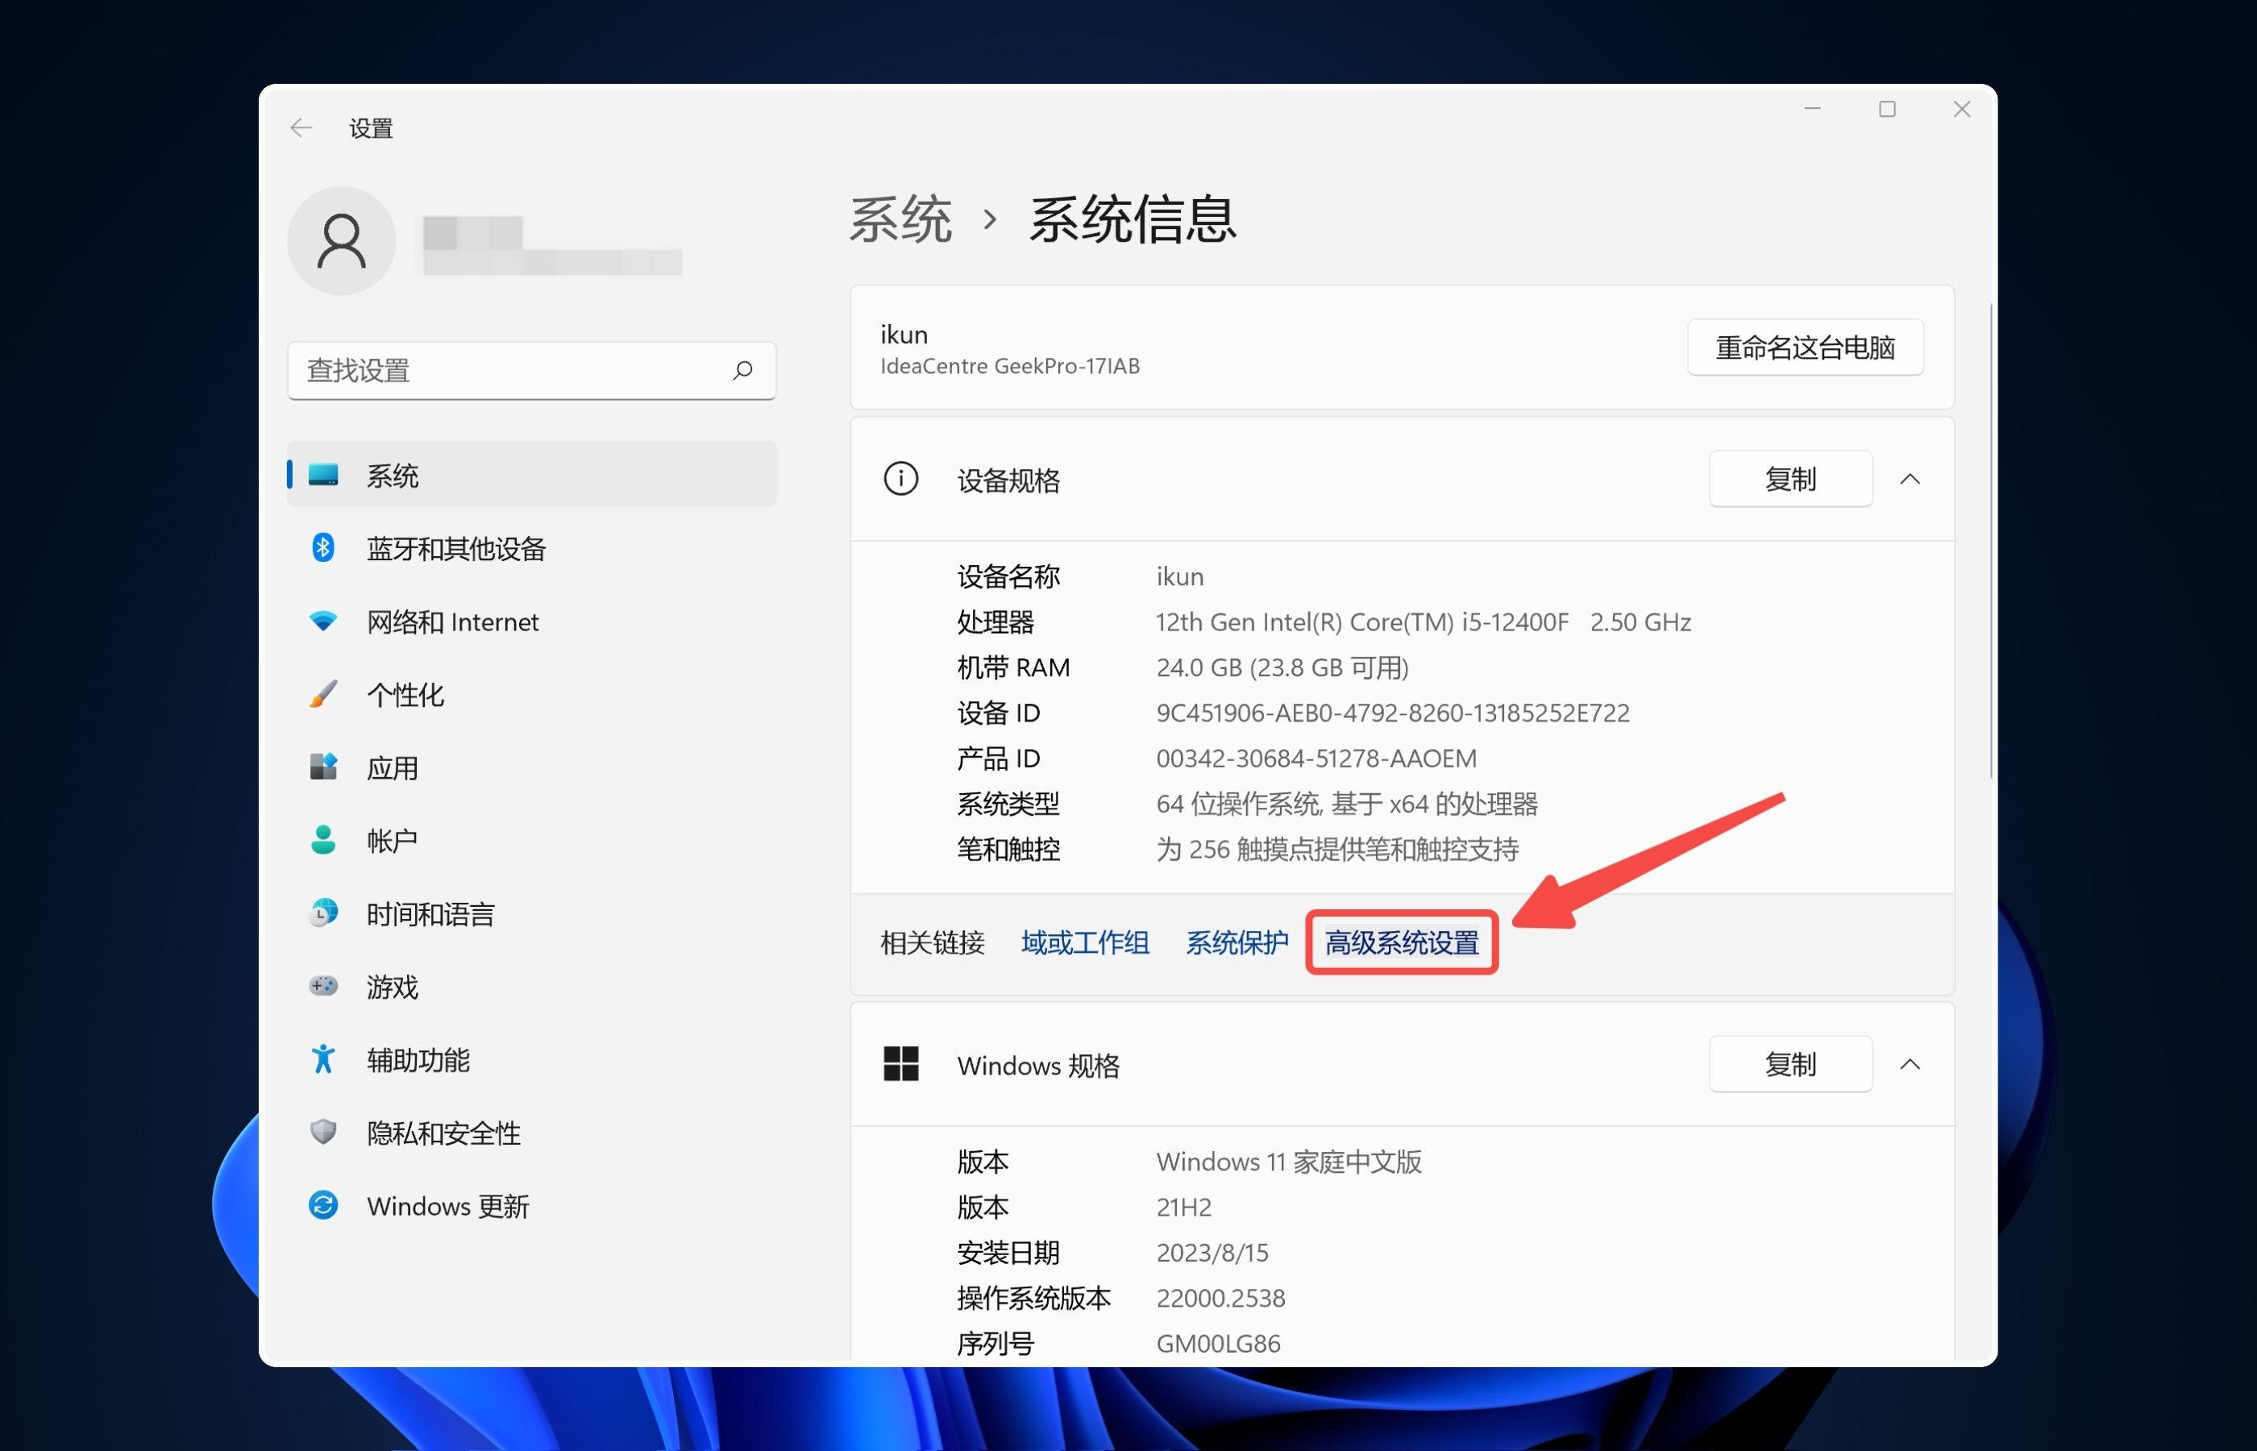Open the 系统保护 link
The image size is (2257, 1451).
[1237, 943]
